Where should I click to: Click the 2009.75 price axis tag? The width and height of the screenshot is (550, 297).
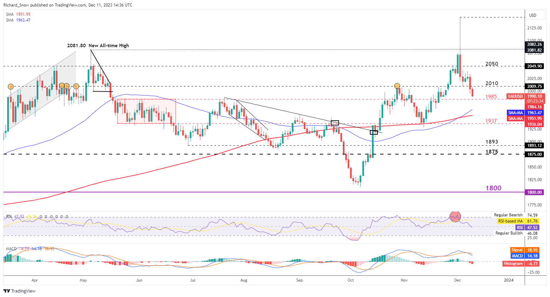(534, 86)
